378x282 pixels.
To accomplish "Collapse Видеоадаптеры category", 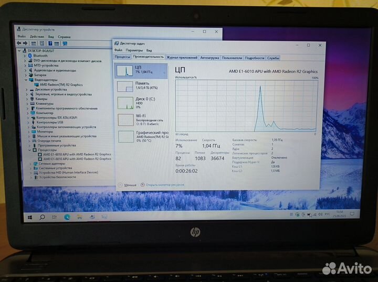I will [x=26, y=80].
